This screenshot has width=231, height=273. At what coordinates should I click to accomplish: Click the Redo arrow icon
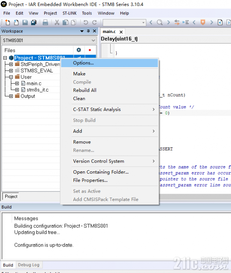(94, 22)
